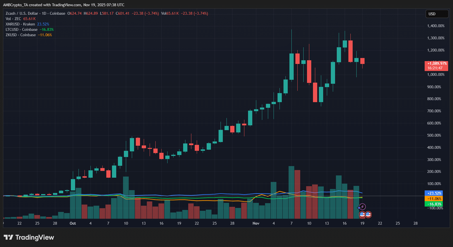Click the 300.00% axis label

(x=434, y=160)
